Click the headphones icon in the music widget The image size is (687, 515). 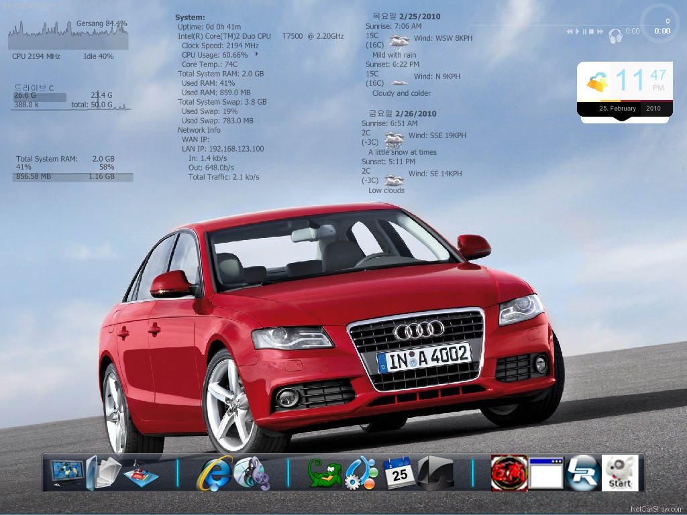coord(616,36)
